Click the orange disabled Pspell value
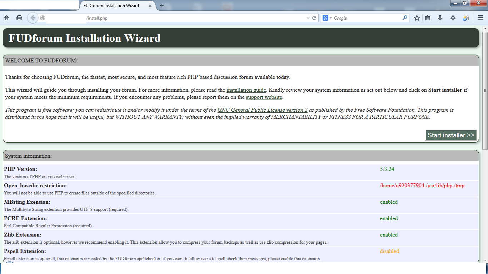Screen dimensions: 488x274 (389, 251)
